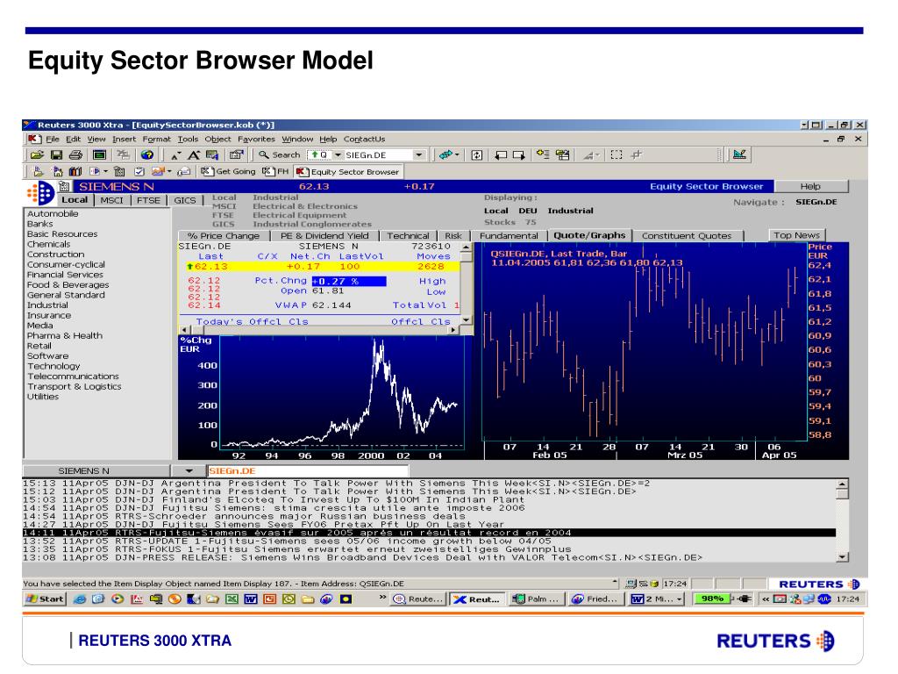Click the Siemens company info icon beside title

pos(64,186)
